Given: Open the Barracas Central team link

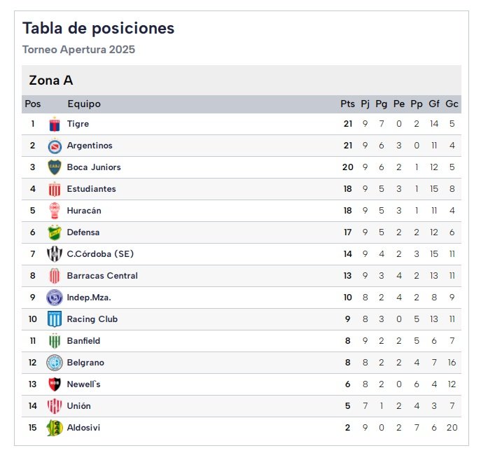Looking at the screenshot, I should point(102,276).
